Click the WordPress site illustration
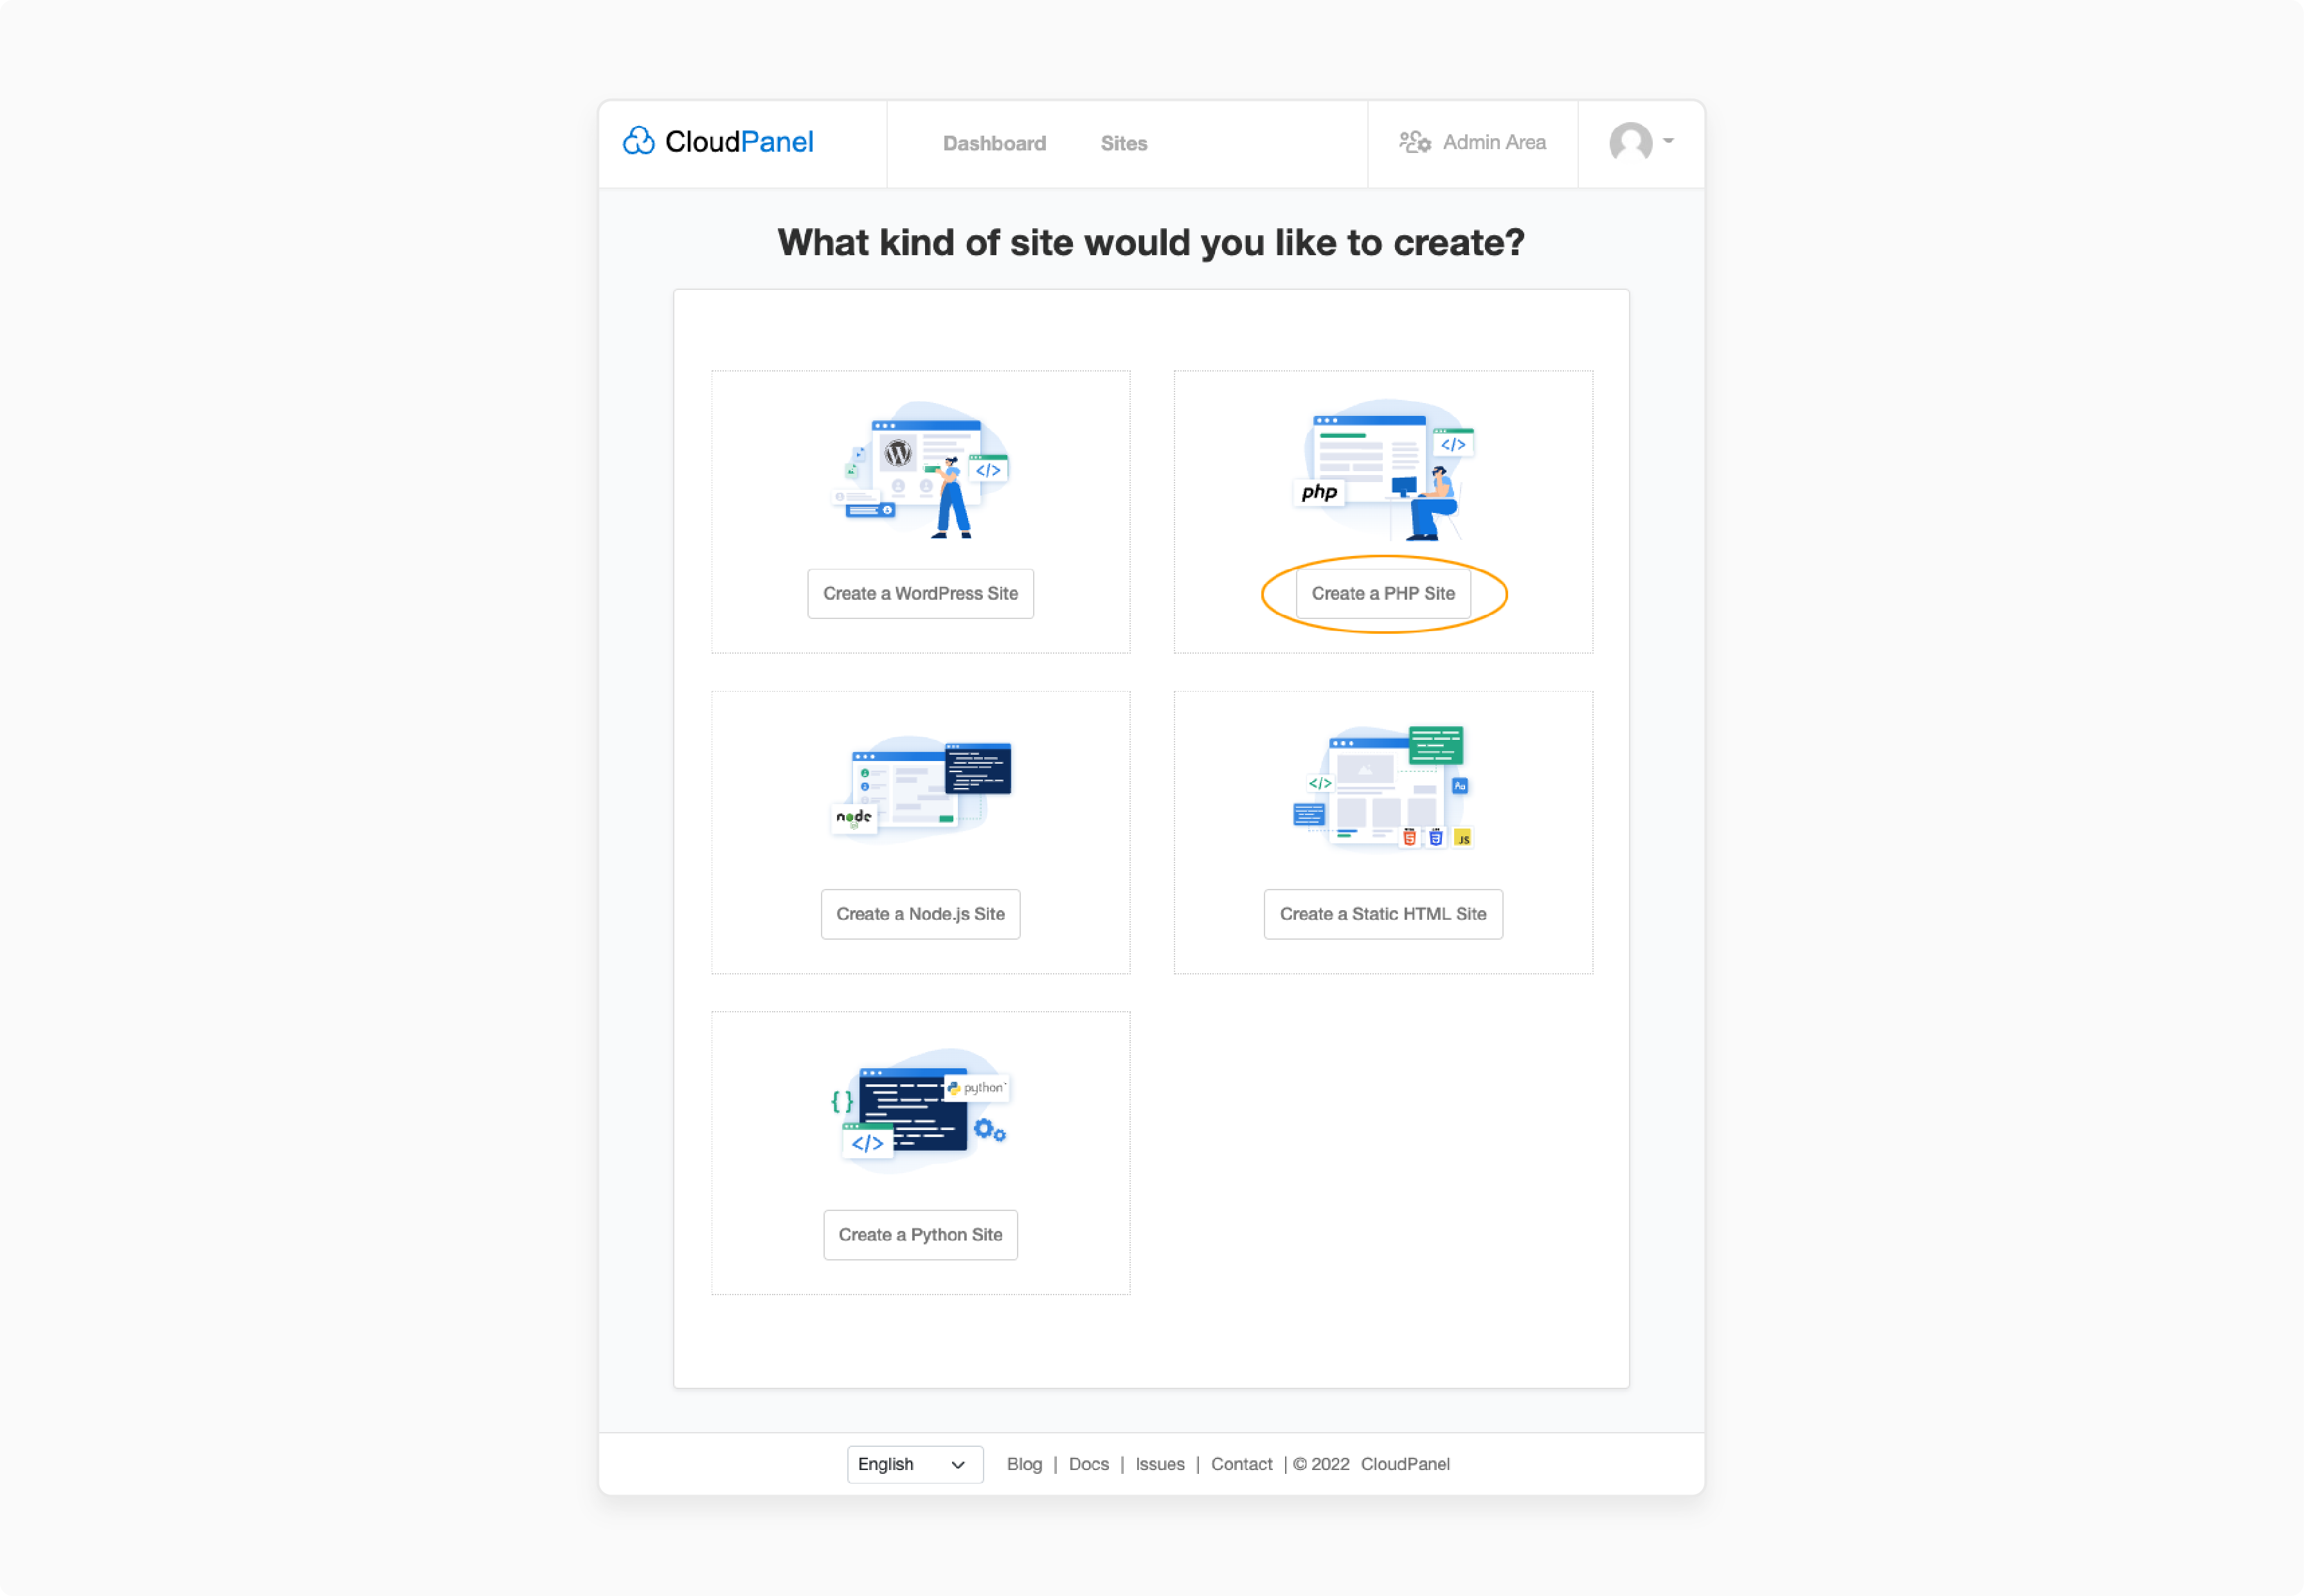The image size is (2304, 1596). pos(920,470)
